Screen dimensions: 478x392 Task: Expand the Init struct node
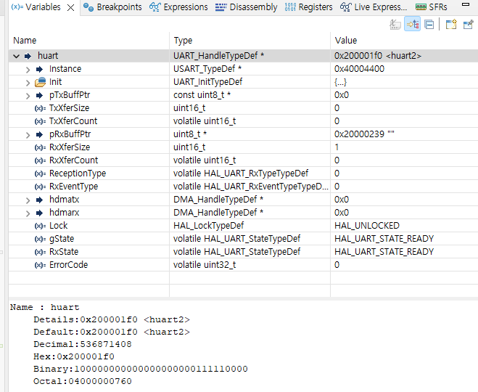pos(28,83)
